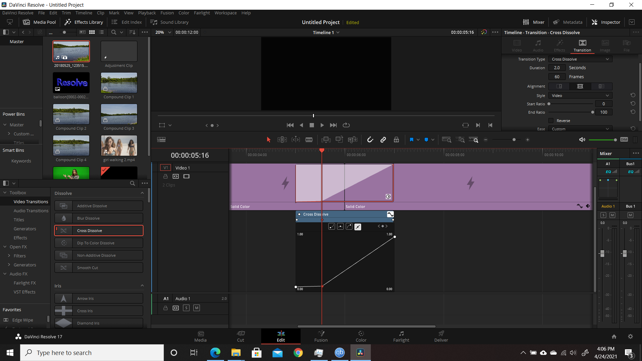Screen dimensions: 642x361
Task: Adjust the timeline zoom slider
Action: click(x=514, y=140)
